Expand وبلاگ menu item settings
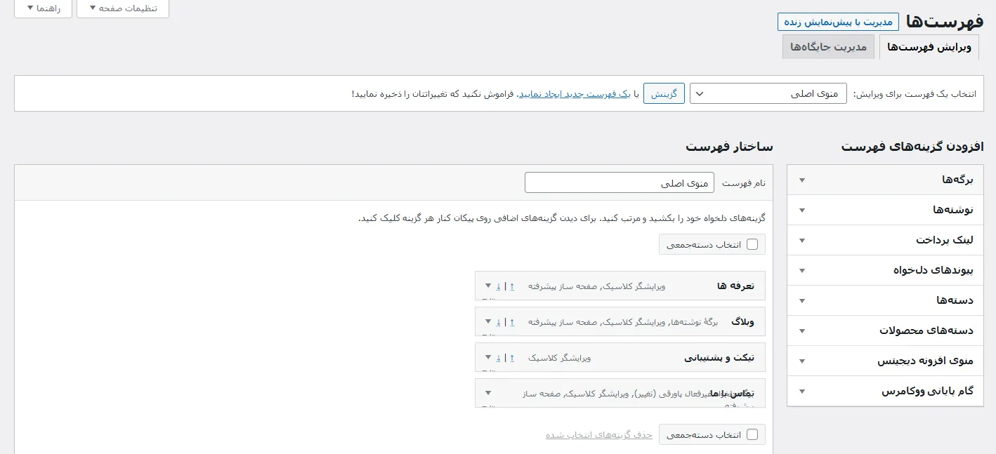The width and height of the screenshot is (996, 454). point(488,321)
